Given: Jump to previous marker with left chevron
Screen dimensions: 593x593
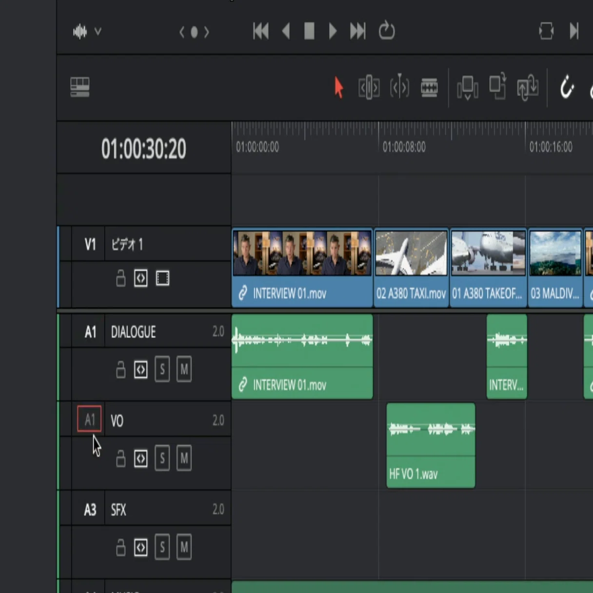Looking at the screenshot, I should tap(182, 32).
